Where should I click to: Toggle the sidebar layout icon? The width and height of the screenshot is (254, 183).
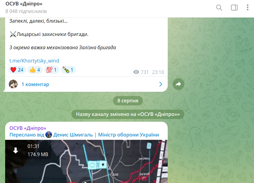(234, 8)
